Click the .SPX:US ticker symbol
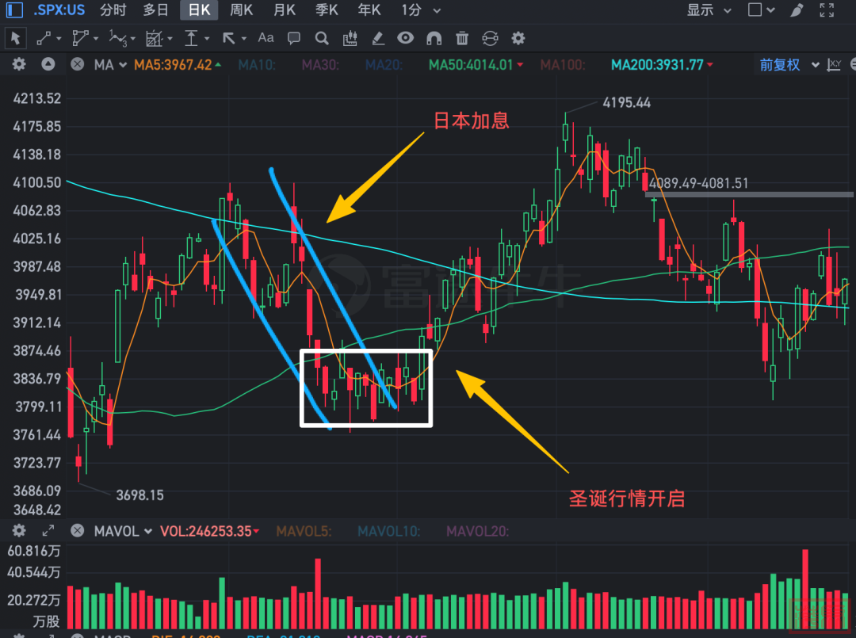This screenshot has width=856, height=638. coord(59,10)
